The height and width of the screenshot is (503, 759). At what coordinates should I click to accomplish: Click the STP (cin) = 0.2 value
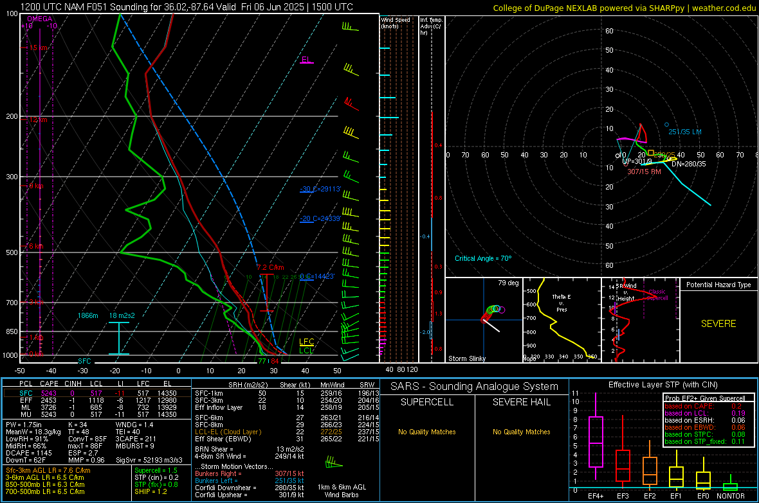point(156,477)
